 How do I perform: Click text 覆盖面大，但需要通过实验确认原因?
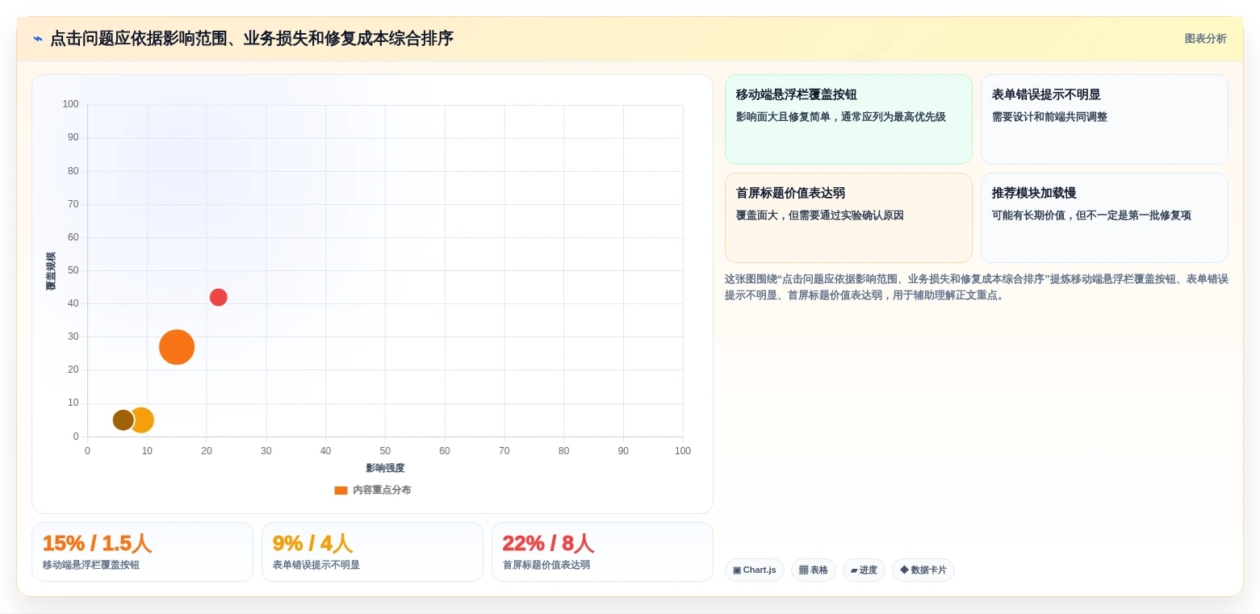pos(819,215)
